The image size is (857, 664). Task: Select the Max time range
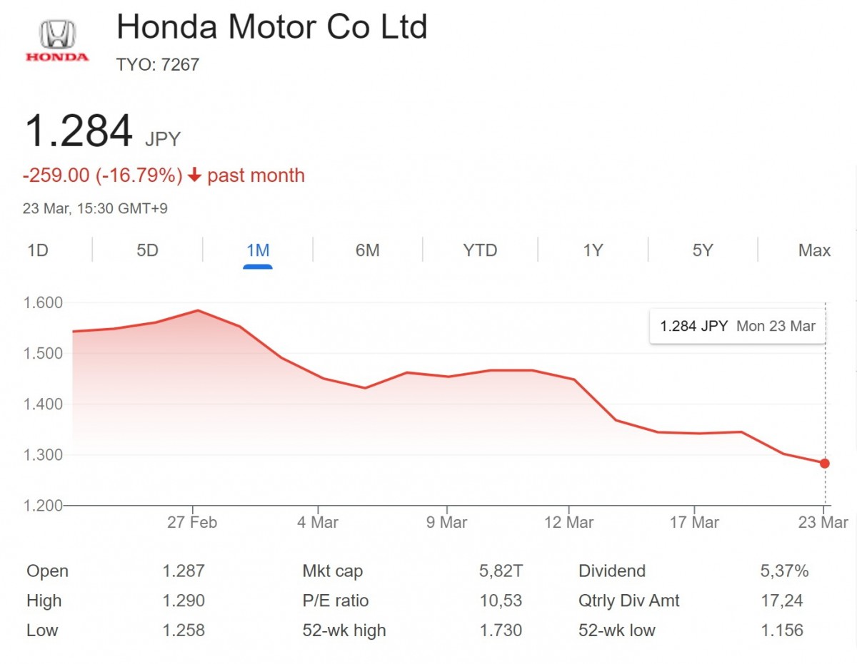814,250
